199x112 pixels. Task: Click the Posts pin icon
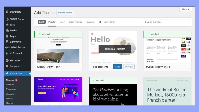[x=7, y=25]
